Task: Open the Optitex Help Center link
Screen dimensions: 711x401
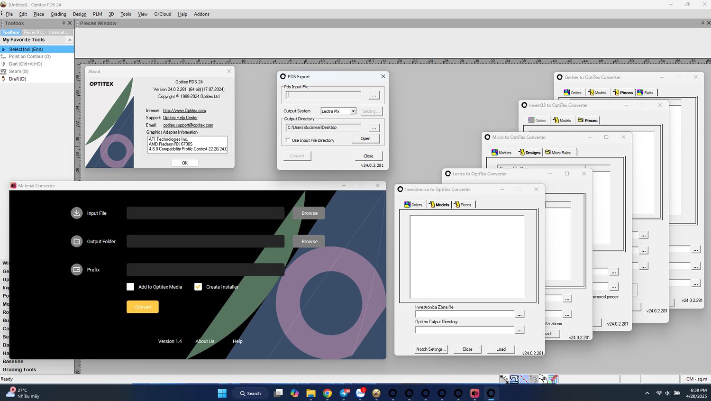Action: [180, 118]
